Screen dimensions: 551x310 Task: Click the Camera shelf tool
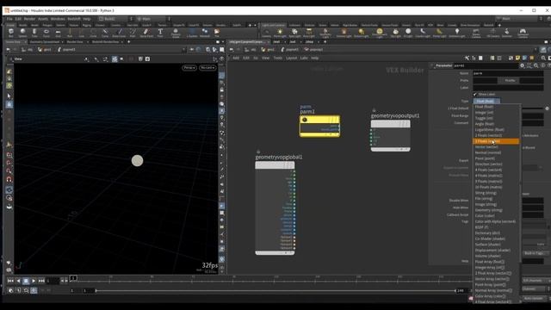tap(266, 33)
